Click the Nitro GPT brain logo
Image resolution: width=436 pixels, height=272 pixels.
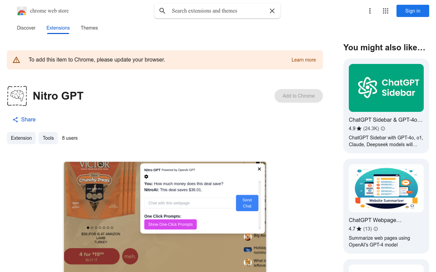(17, 96)
